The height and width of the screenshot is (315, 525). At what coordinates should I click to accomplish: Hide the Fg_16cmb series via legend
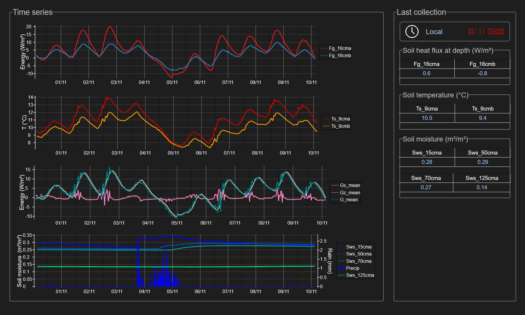coord(340,56)
